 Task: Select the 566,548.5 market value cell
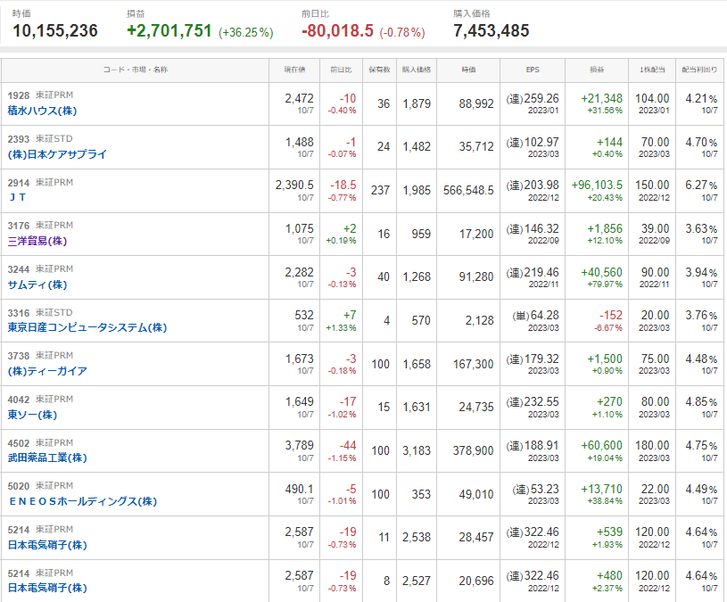[x=468, y=191]
